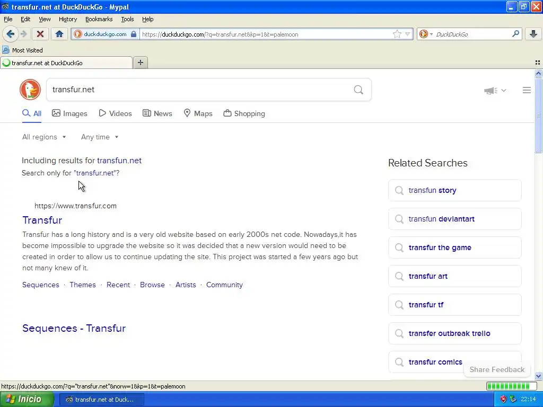Open a new tab with the plus button
Screen dimensions: 543x407
point(140,63)
